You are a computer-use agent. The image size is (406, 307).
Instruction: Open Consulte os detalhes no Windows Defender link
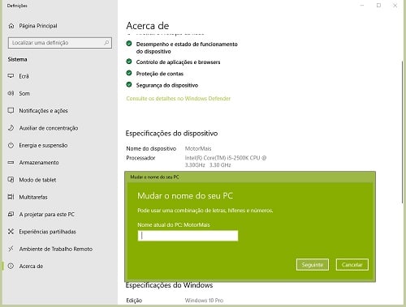pyautogui.click(x=179, y=99)
